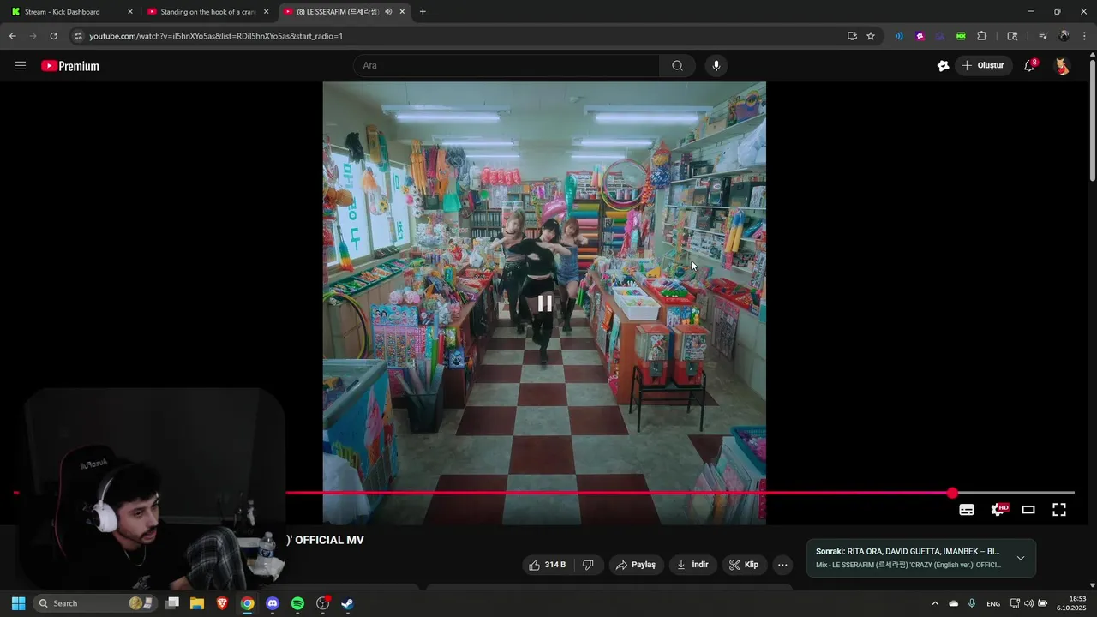The image size is (1097, 617).
Task: Open media controls music note icon
Action: [1043, 36]
